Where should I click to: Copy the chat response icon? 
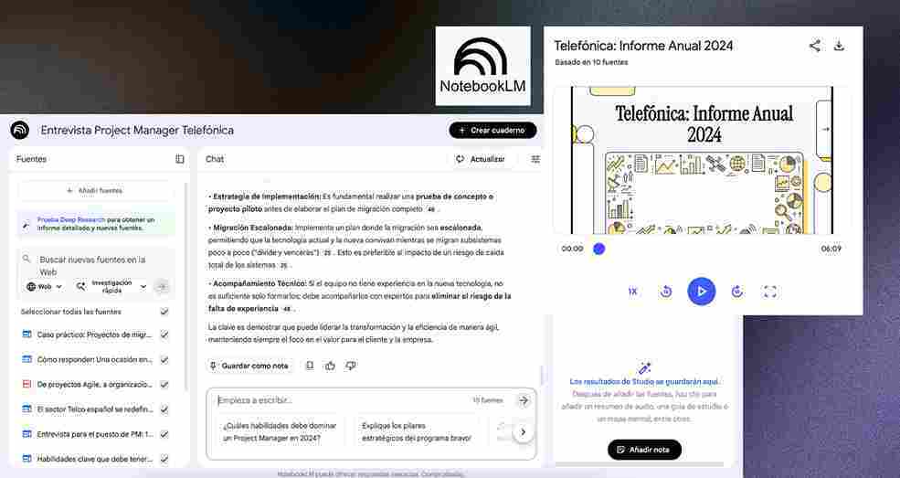pyautogui.click(x=310, y=366)
